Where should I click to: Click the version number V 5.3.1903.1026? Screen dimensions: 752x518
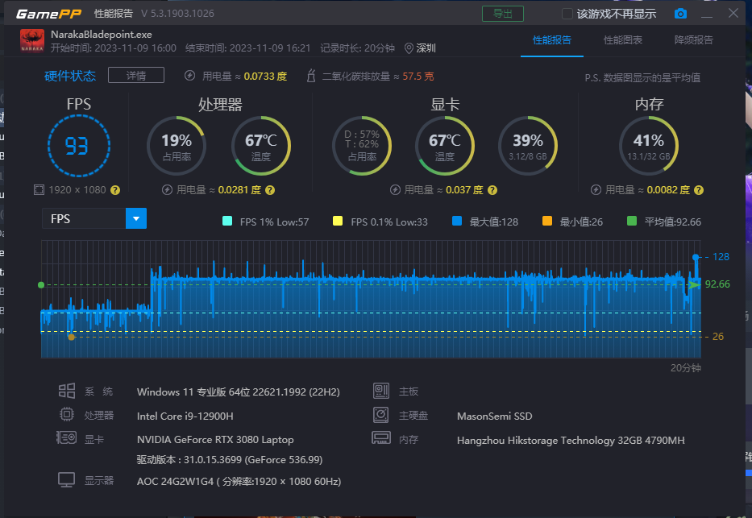177,14
